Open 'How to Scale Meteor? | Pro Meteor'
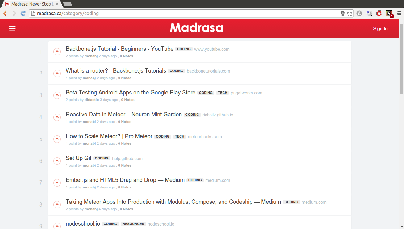 click(x=109, y=136)
